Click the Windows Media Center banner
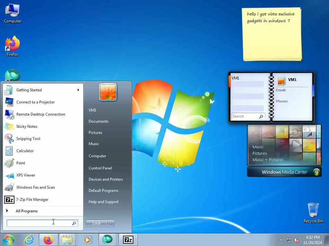This screenshot has width=329, height=246. [x=284, y=172]
